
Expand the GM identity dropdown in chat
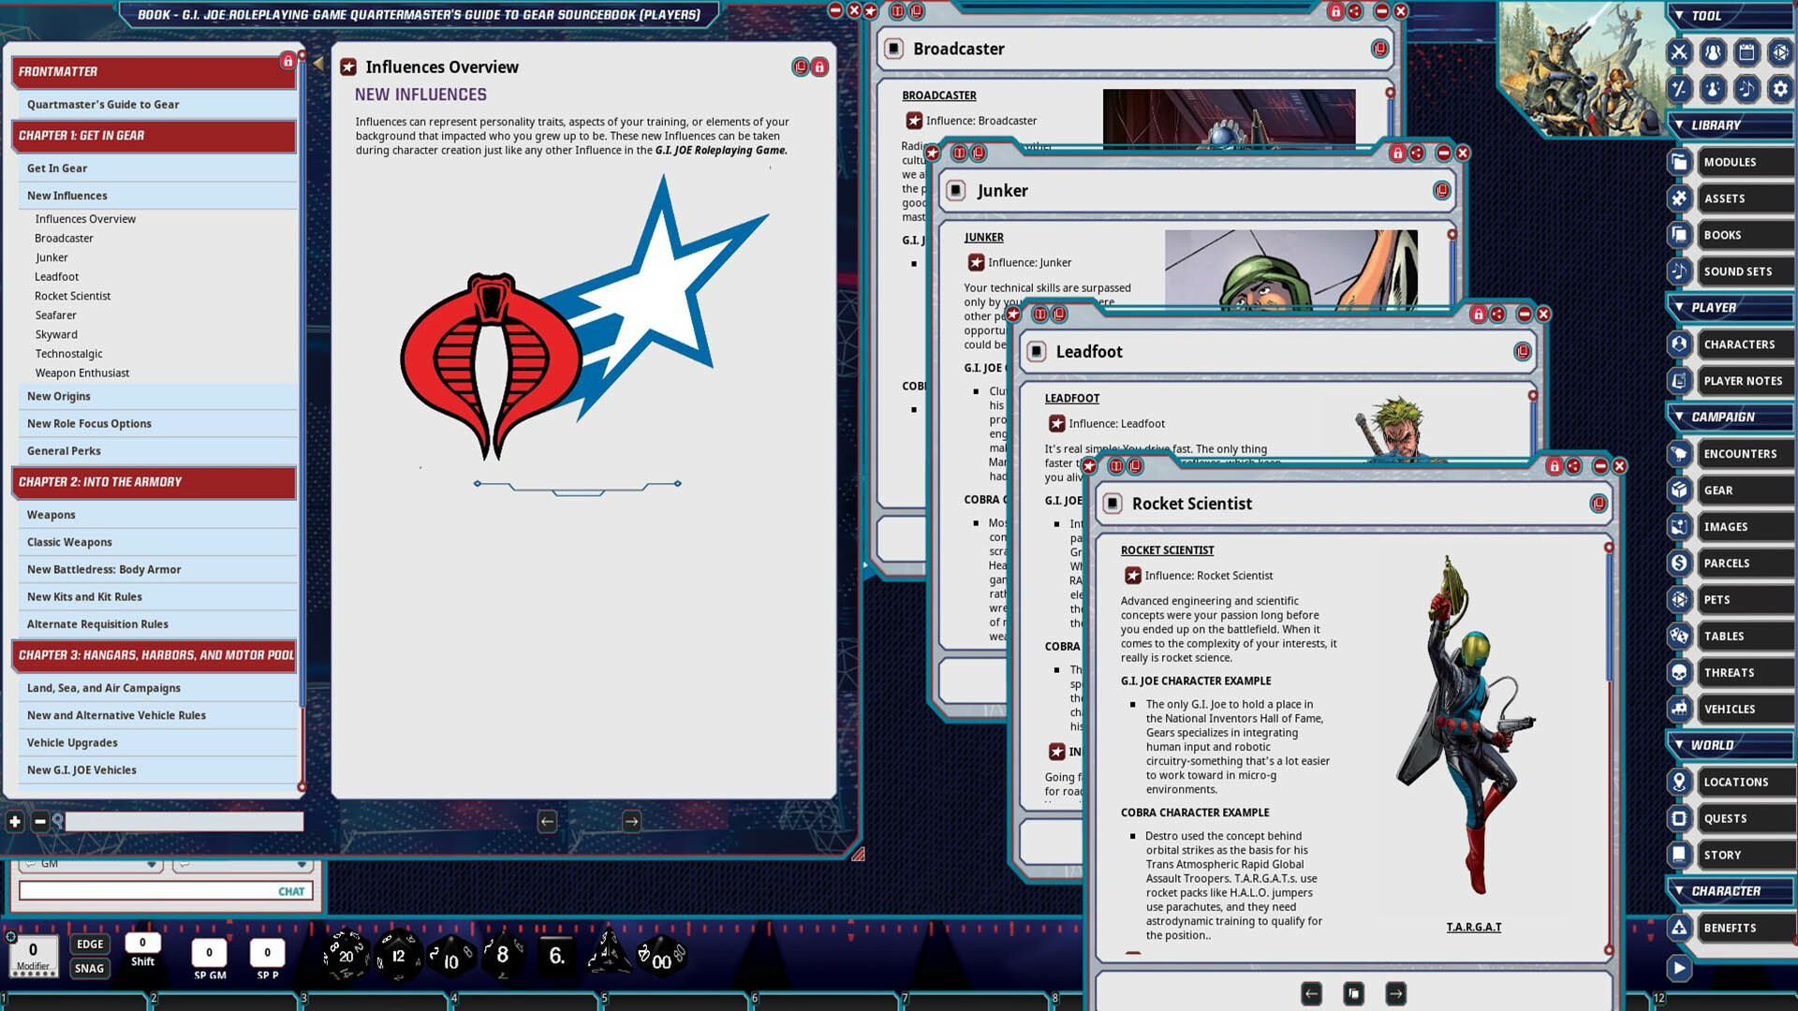point(152,863)
